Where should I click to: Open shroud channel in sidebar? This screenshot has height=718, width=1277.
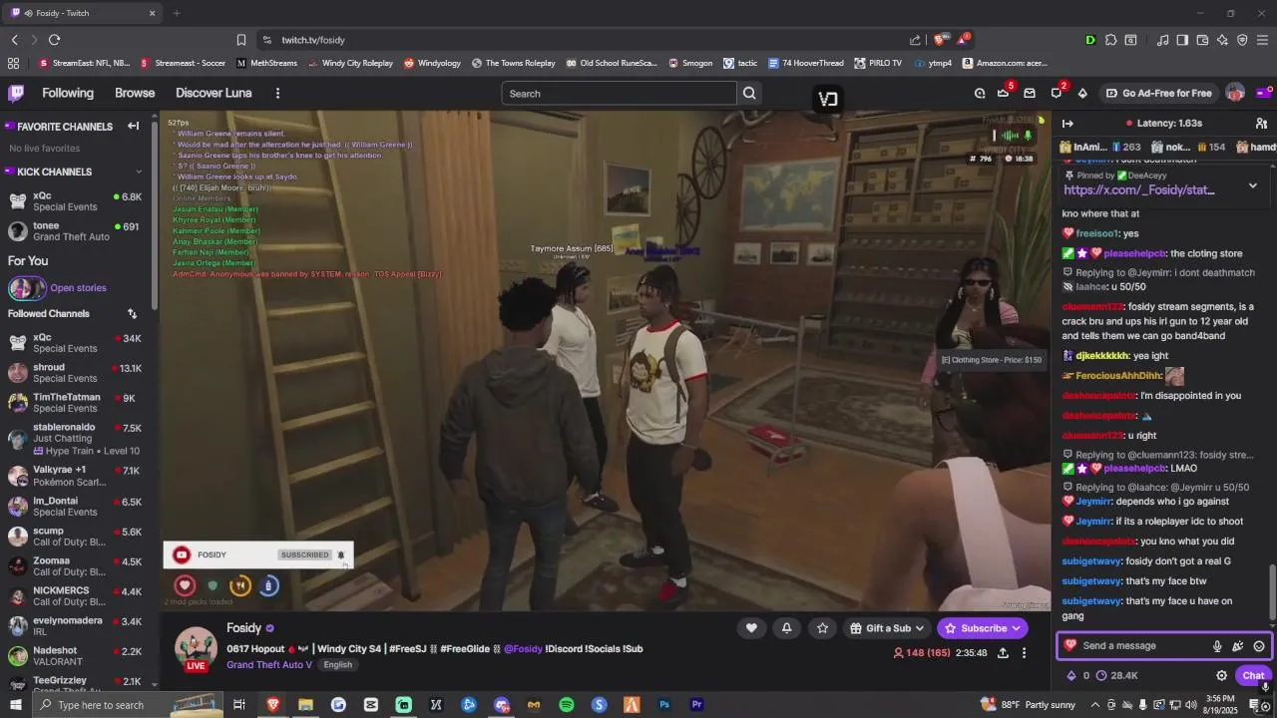pyautogui.click(x=78, y=373)
